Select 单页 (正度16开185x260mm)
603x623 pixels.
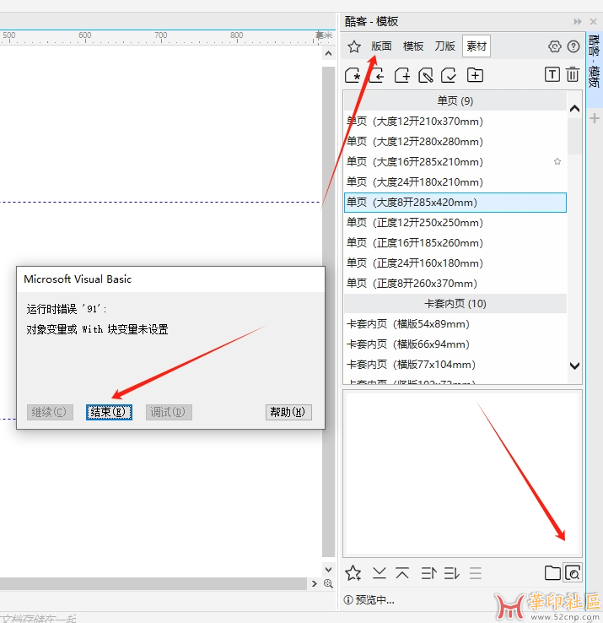tap(455, 243)
